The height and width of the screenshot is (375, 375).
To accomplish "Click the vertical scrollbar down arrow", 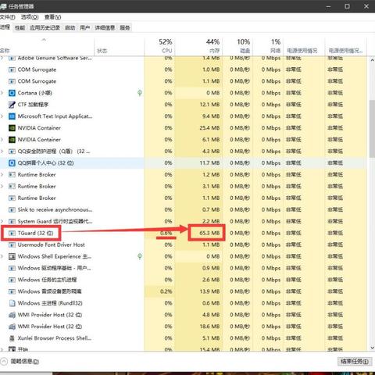I will [372, 348].
